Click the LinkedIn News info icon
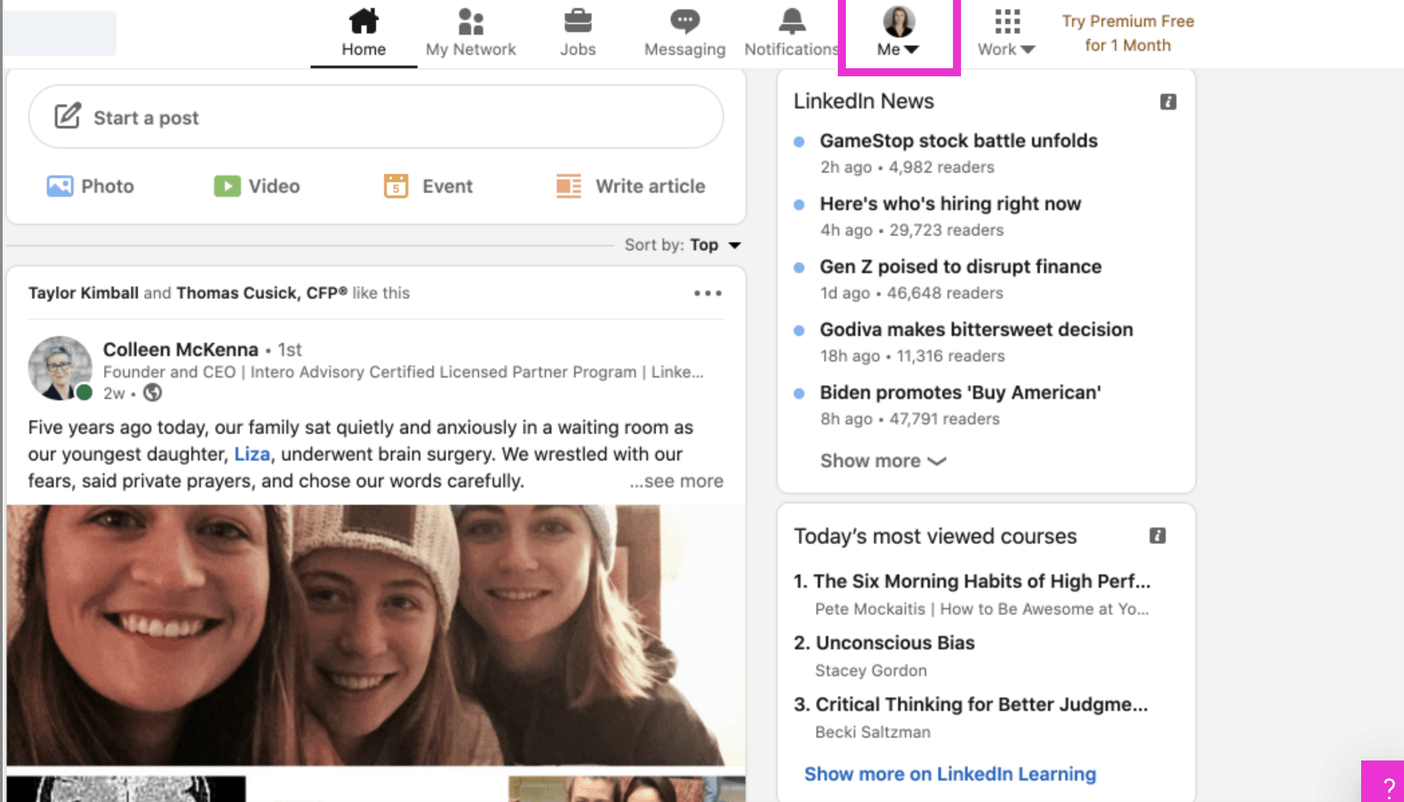This screenshot has width=1404, height=802. pyautogui.click(x=1168, y=102)
